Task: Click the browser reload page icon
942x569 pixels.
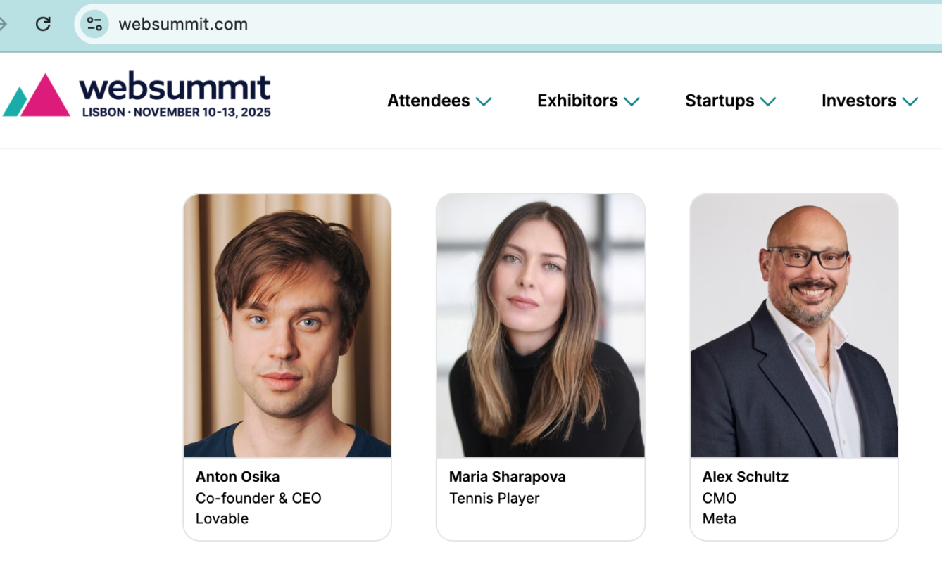Action: click(x=43, y=24)
